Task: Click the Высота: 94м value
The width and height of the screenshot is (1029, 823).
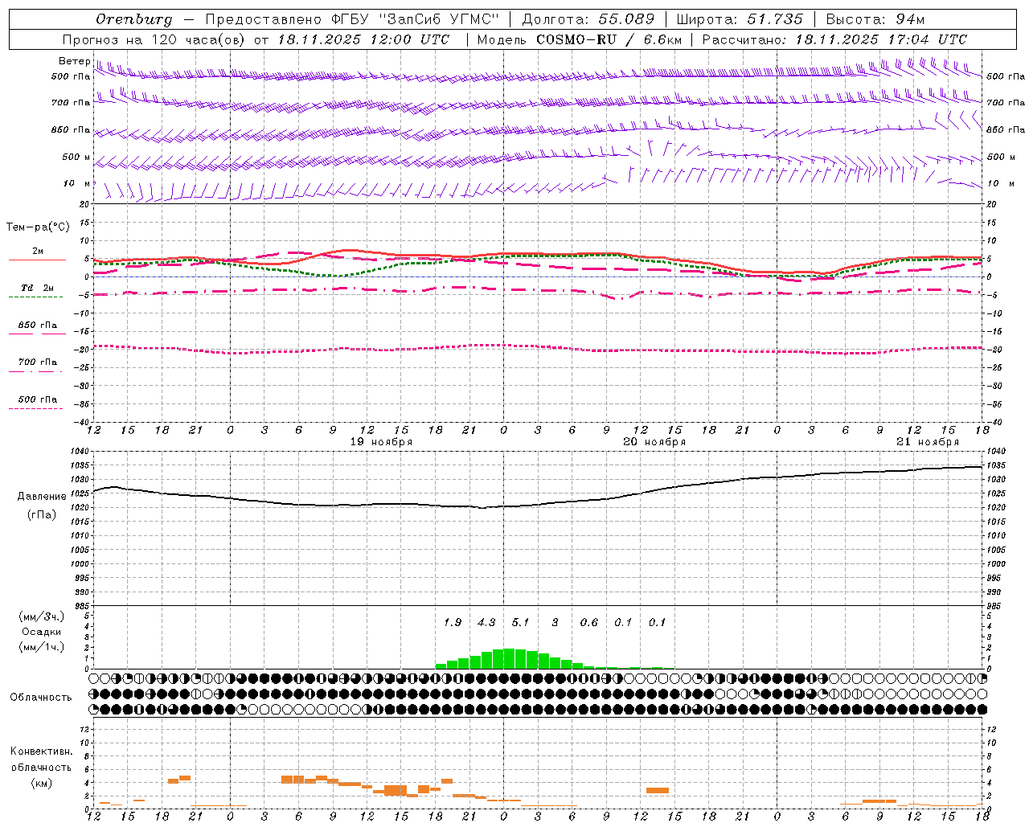Action: (875, 19)
